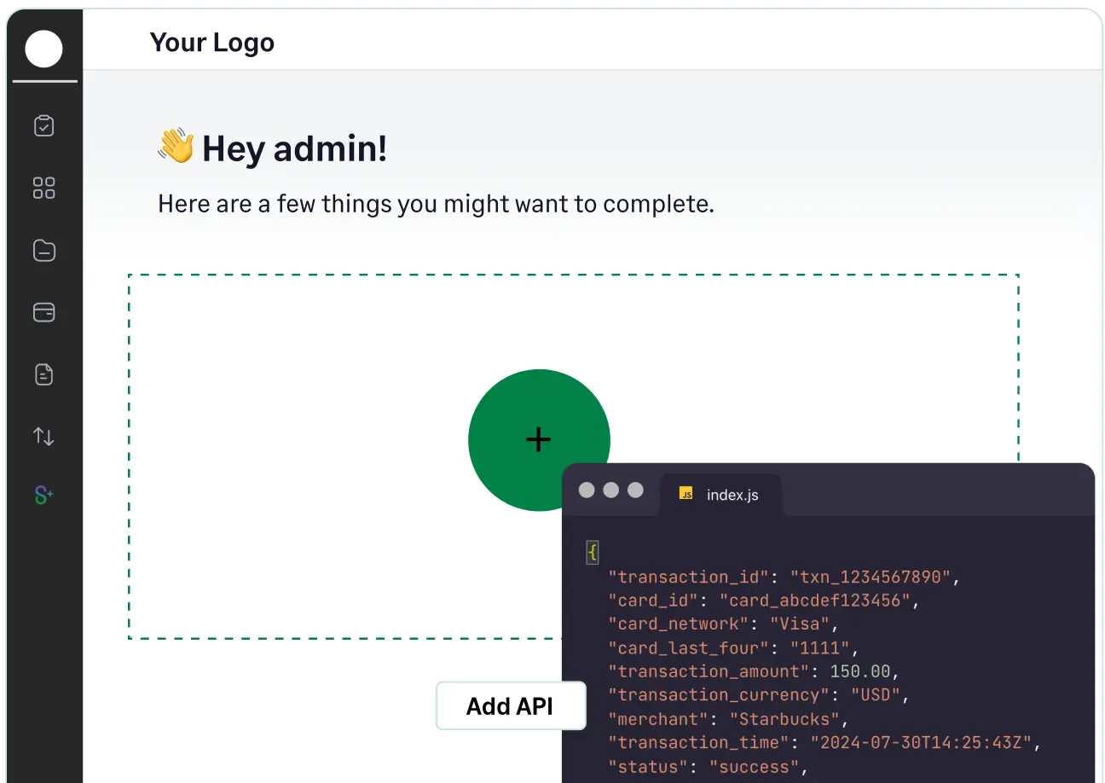The width and height of the screenshot is (1105, 783).
Task: Open the wallet card icon
Action: 43,312
